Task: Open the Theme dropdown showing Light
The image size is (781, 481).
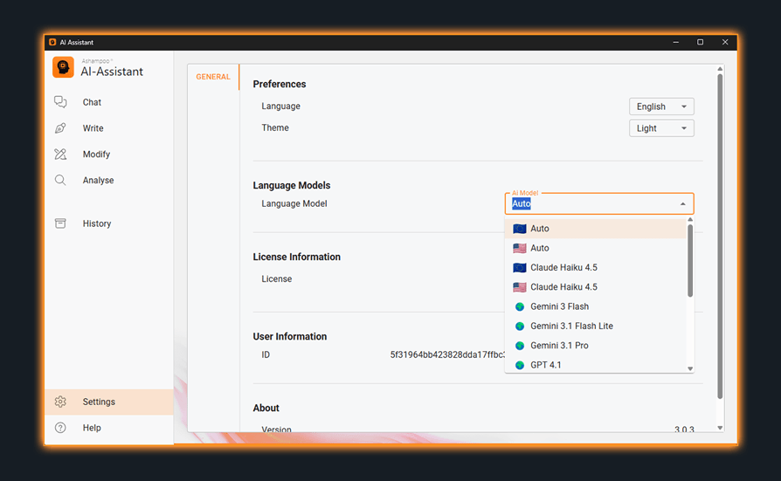Action: (x=661, y=128)
